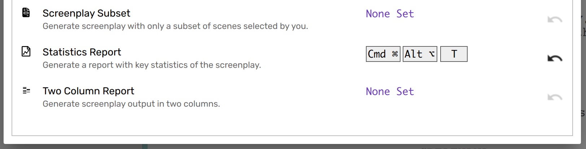The height and width of the screenshot is (149, 586).
Task: Select the Two Column Report title
Action: click(x=88, y=91)
